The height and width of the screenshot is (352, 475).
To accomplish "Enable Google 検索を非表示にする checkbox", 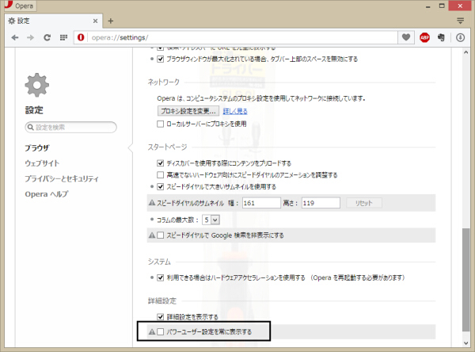I will [x=161, y=235].
